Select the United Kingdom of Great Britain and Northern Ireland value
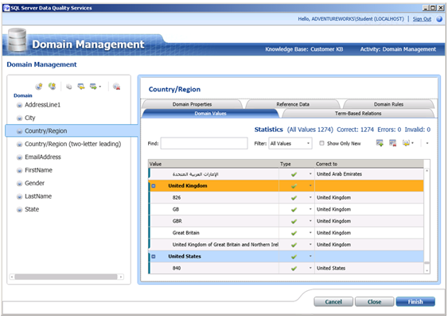The height and width of the screenshot is (318, 448). [214, 244]
